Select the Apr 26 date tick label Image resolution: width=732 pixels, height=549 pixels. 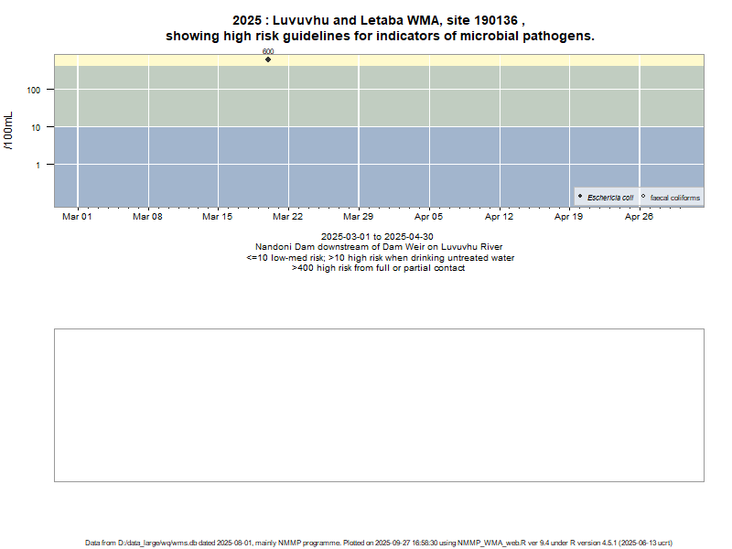coord(639,217)
